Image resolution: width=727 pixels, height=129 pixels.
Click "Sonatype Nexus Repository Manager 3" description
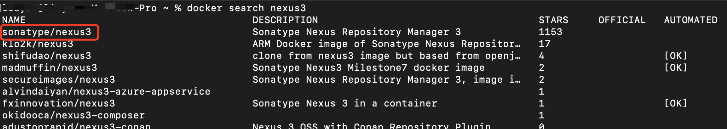pyautogui.click(x=357, y=32)
